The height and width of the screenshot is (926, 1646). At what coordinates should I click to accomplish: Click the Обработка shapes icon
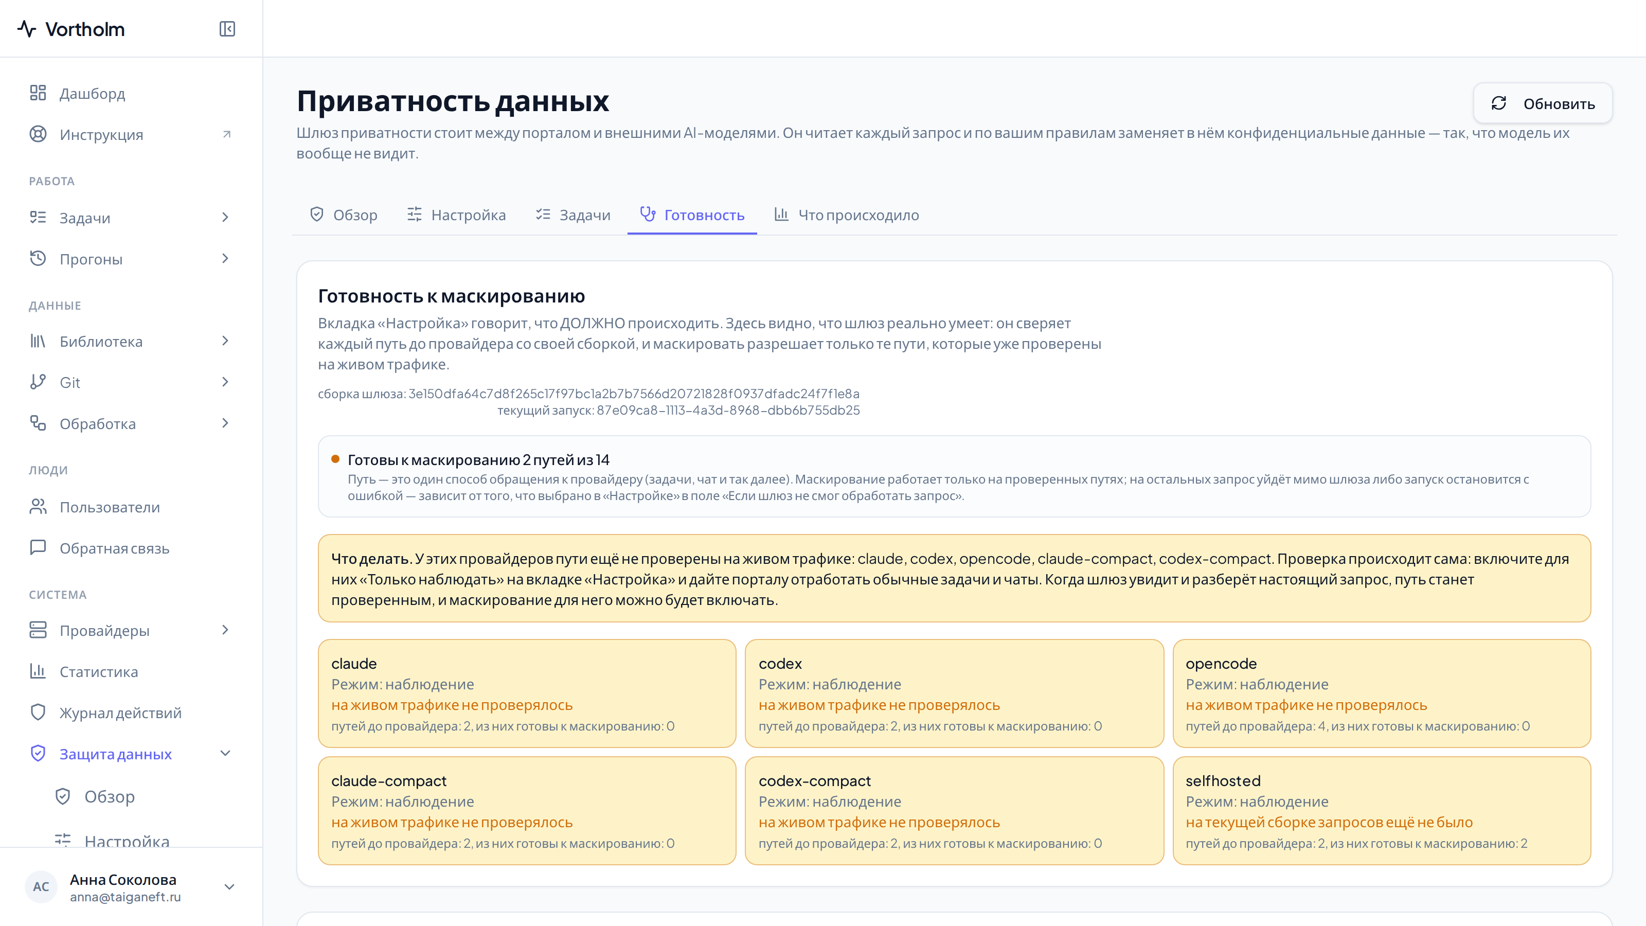38,423
